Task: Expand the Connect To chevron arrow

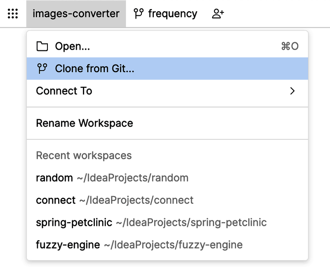Action: pyautogui.click(x=292, y=91)
